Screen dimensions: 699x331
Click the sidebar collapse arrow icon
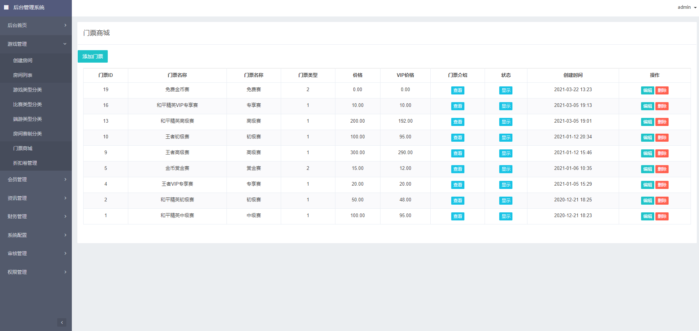tap(62, 322)
